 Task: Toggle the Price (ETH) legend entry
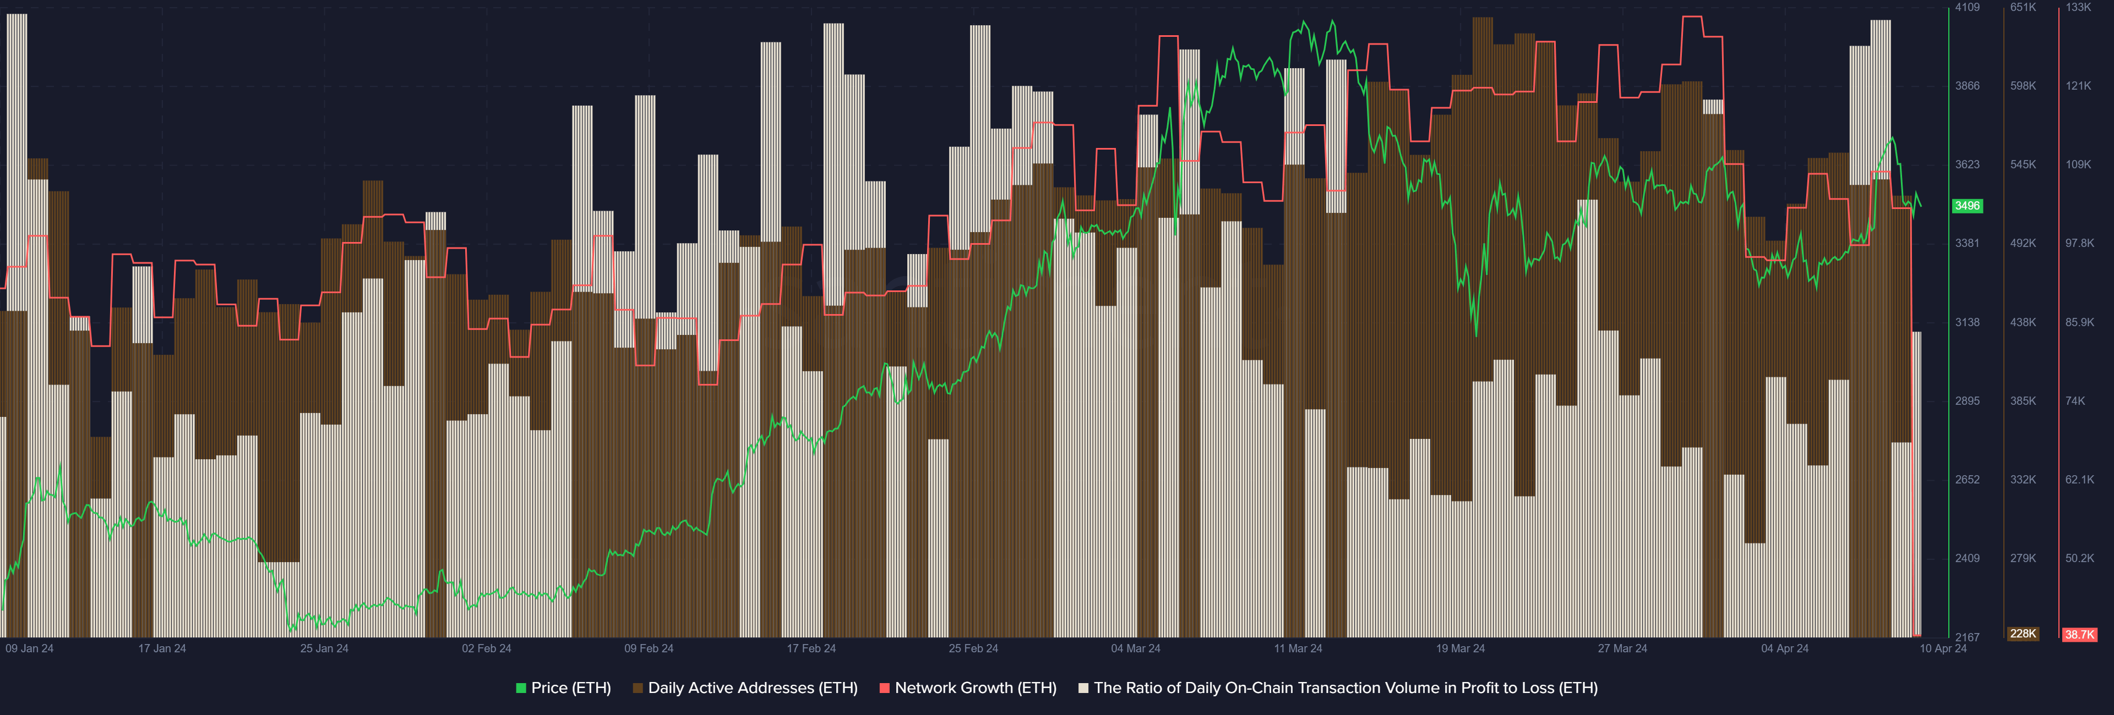pos(563,688)
